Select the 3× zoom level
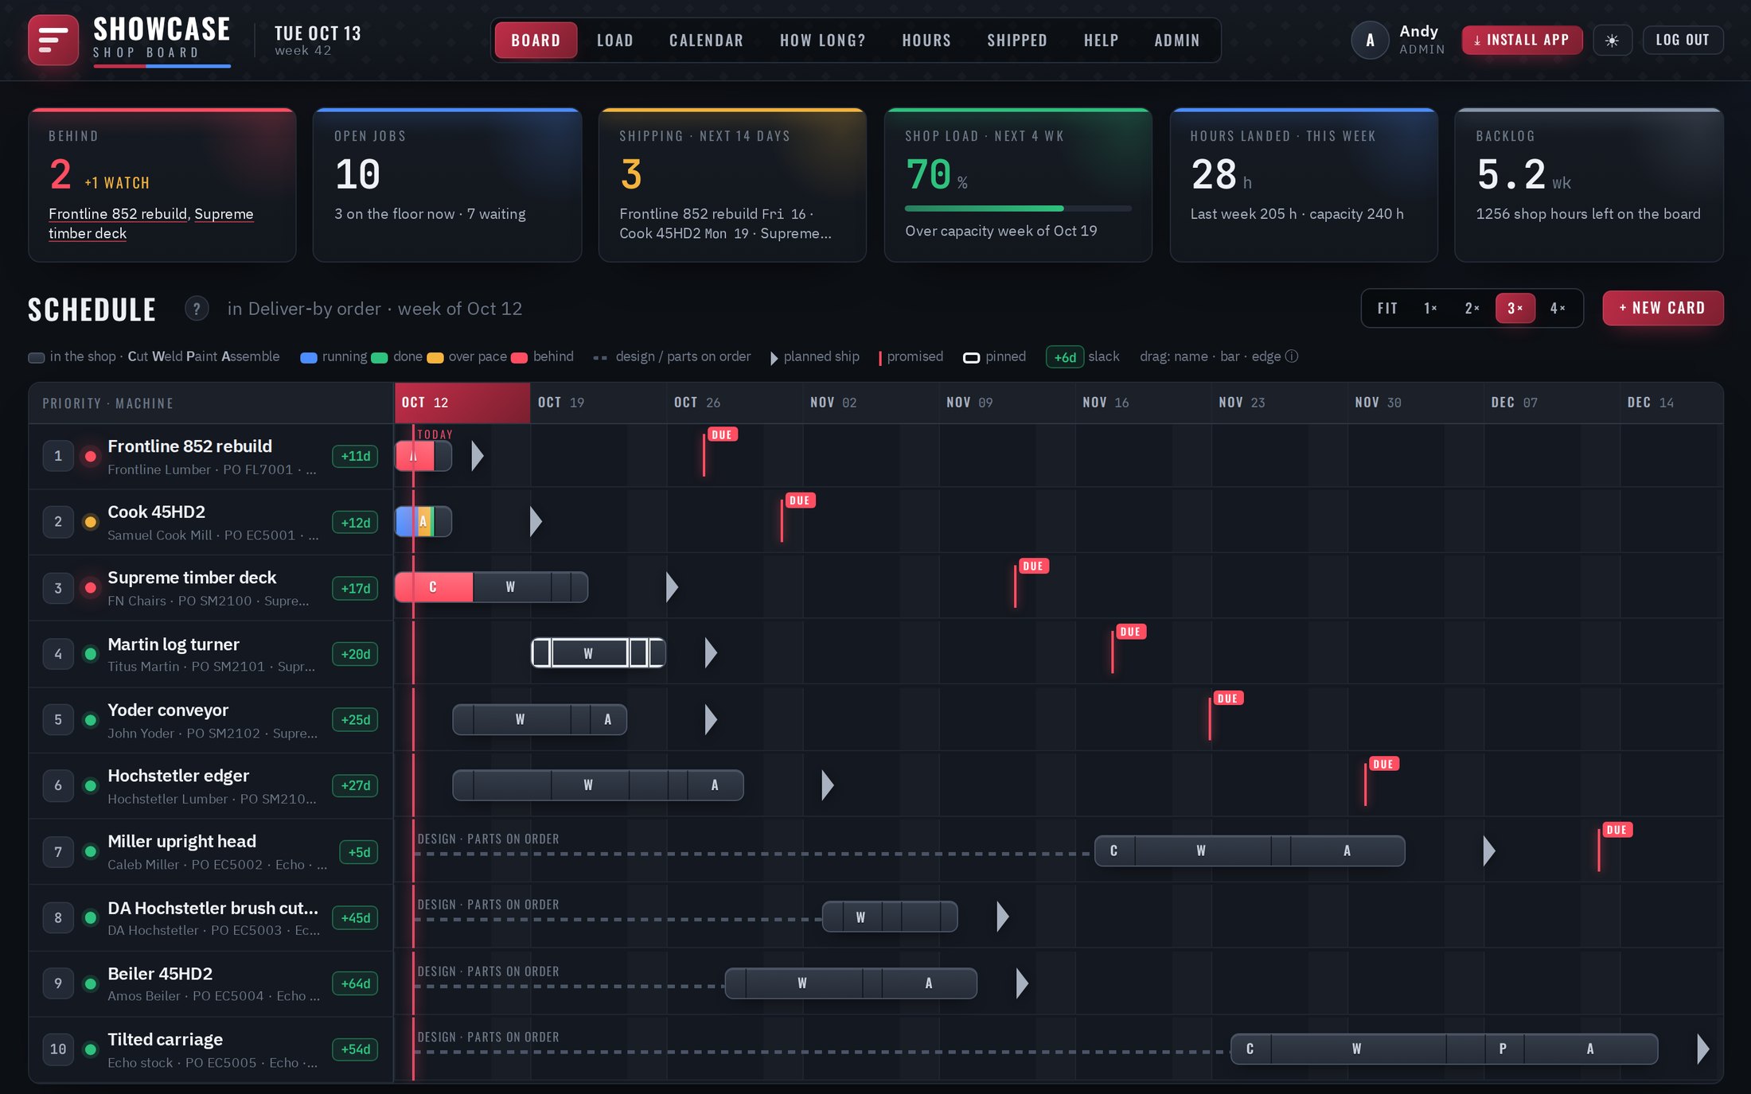 (1515, 308)
